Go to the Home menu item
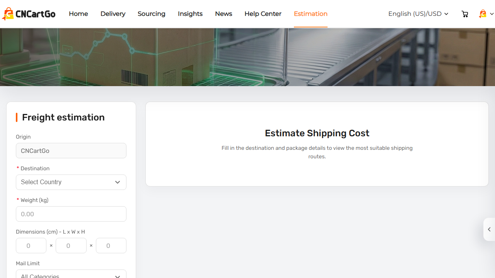495x278 pixels. (79, 14)
